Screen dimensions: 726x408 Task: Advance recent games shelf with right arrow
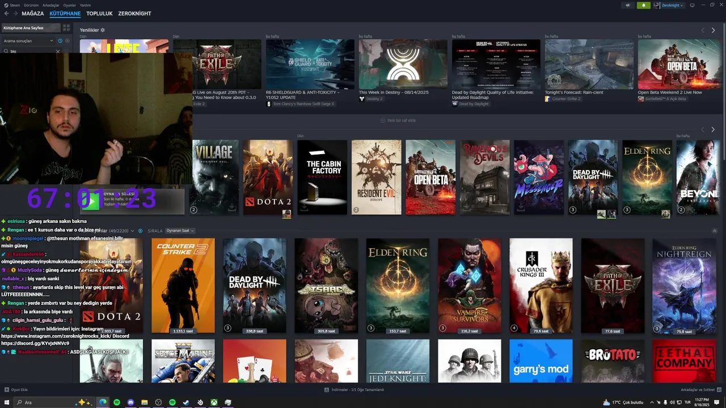713,130
